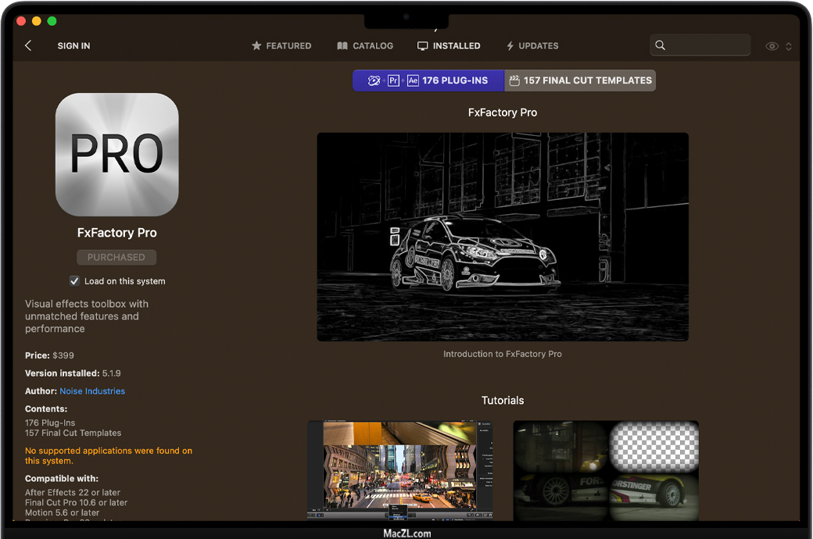Viewport: 813px width, 539px height.
Task: Click the magnifier icon in search box
Action: 661,45
